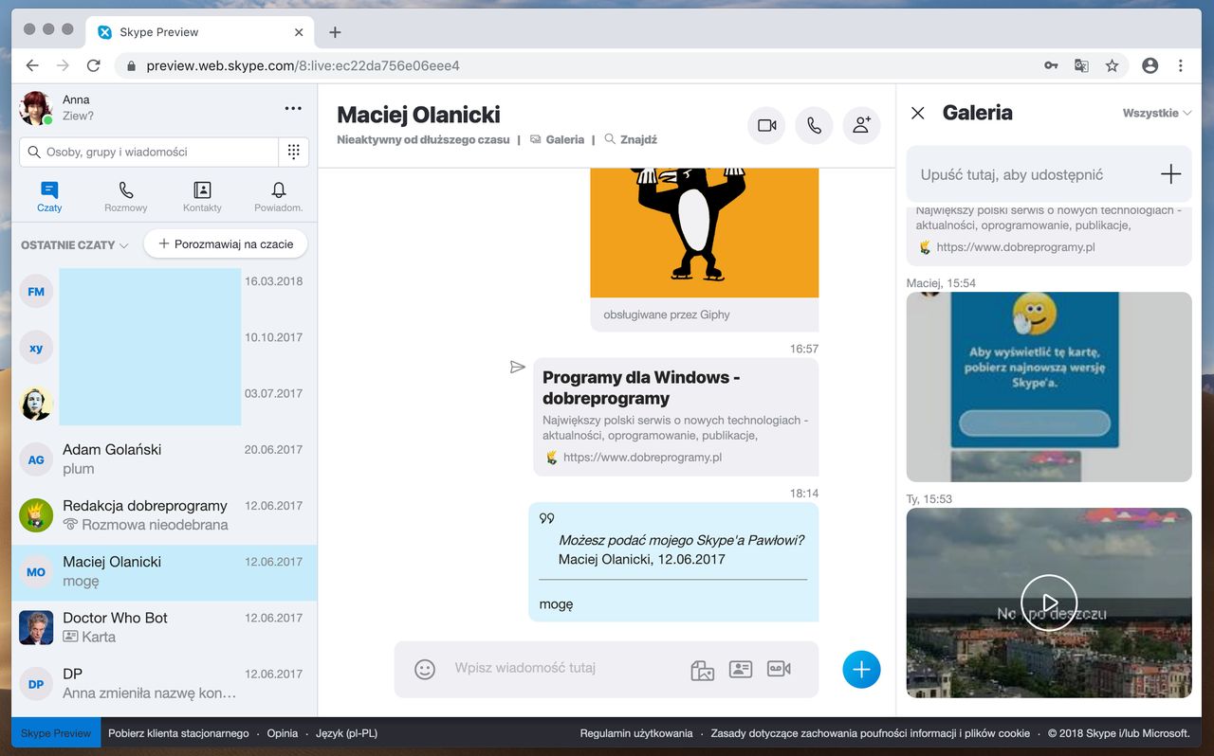This screenshot has width=1214, height=756.
Task: Record a video message icon
Action: [779, 669]
